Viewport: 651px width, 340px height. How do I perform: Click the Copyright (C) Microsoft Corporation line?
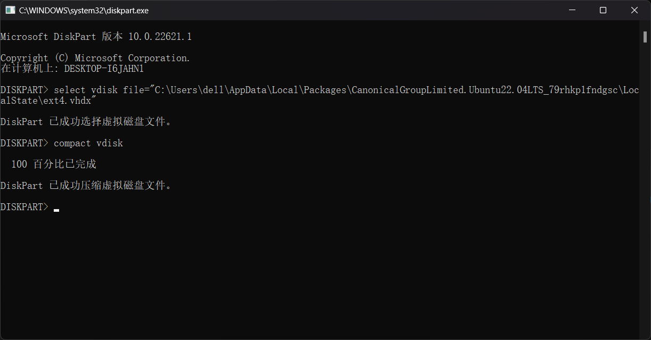click(95, 58)
